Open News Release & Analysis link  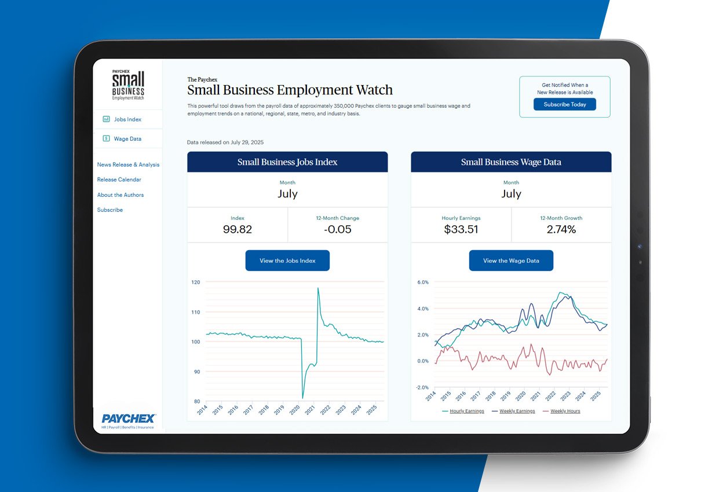tap(128, 165)
